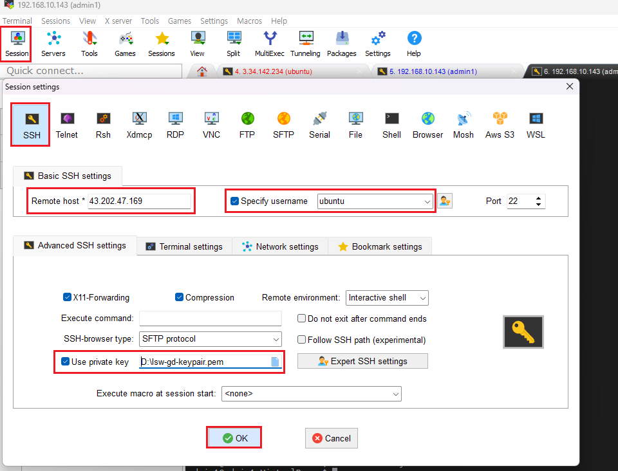Switch to the Bookmark settings tab

point(380,246)
